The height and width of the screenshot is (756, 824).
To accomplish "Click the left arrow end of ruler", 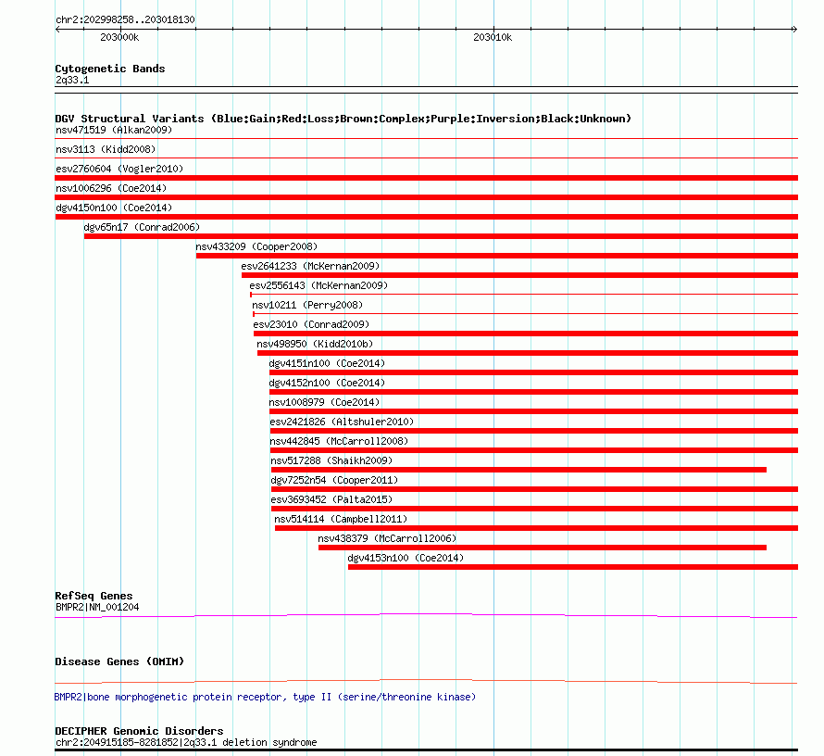I will (x=57, y=30).
